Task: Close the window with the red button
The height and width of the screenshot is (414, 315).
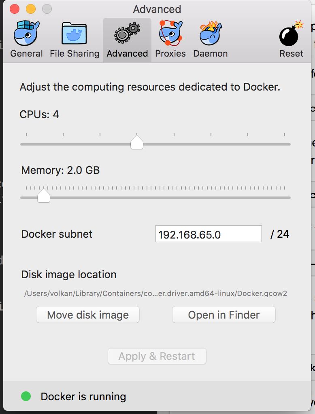Action: click(x=15, y=9)
